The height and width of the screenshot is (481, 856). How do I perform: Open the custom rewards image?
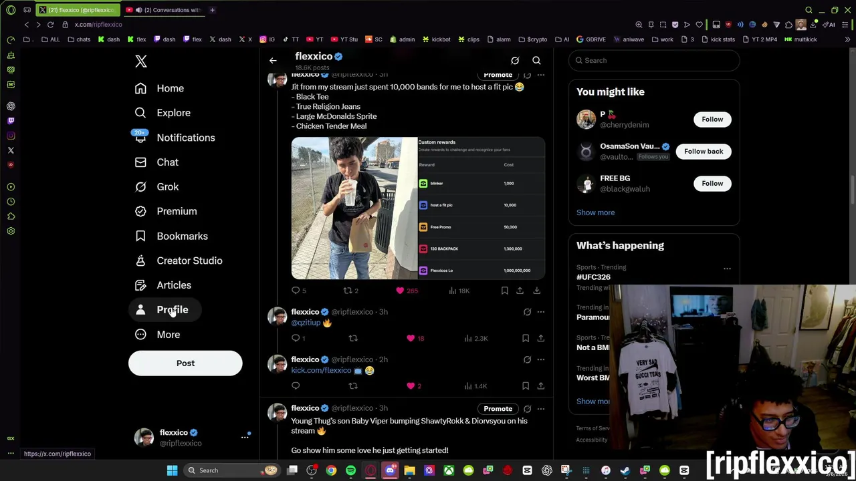click(x=481, y=208)
